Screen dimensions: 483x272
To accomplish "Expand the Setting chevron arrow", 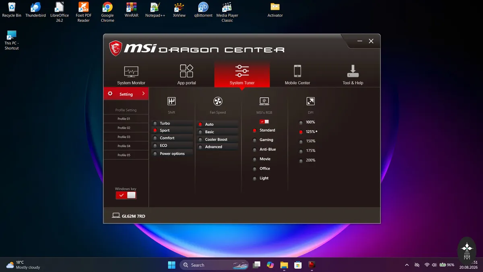I will click(x=143, y=93).
